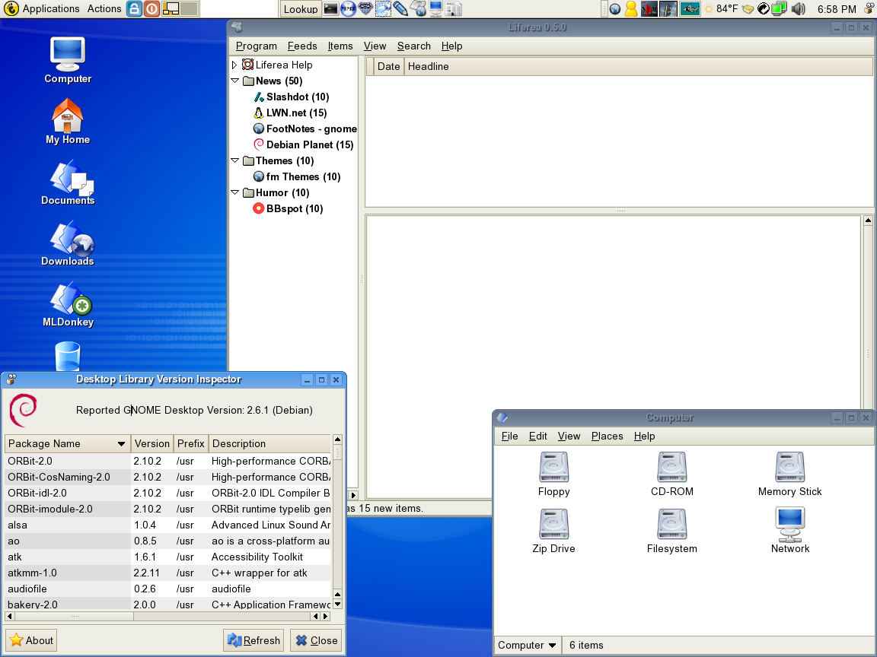877x657 pixels.
Task: Select the audiofile package row
Action: (167, 589)
